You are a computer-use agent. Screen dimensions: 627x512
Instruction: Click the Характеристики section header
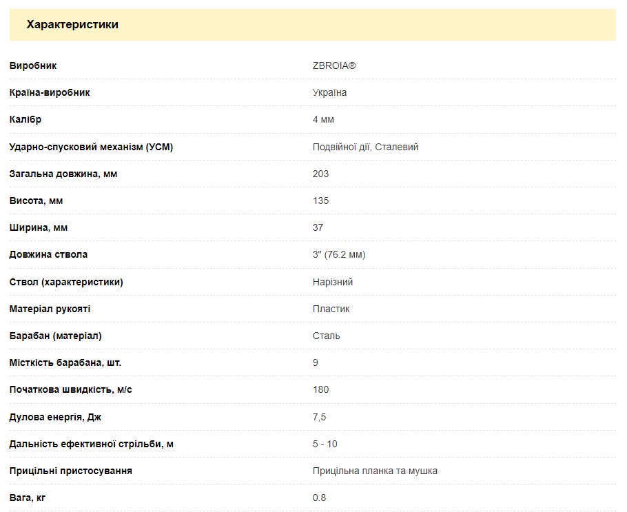click(72, 25)
